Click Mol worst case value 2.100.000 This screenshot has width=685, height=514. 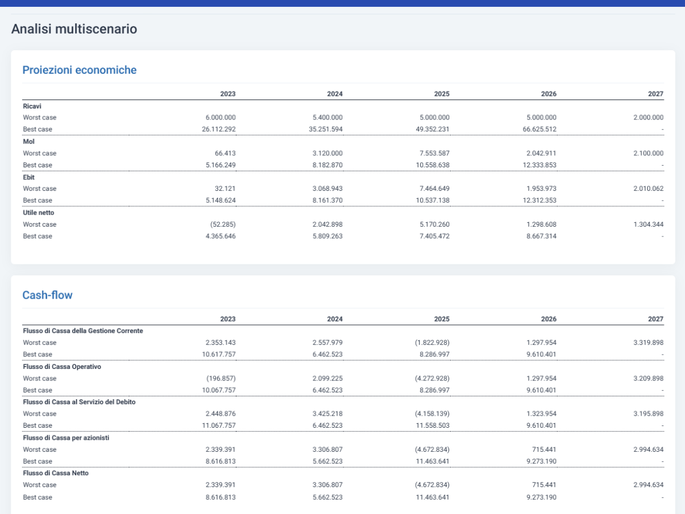click(x=648, y=153)
